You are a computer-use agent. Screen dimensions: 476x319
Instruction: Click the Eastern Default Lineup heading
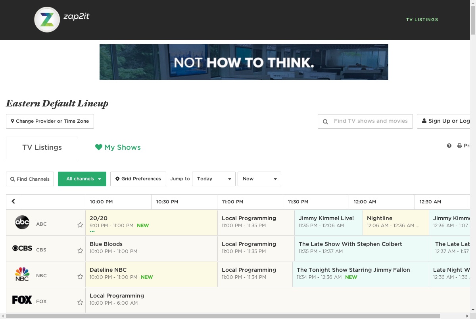coord(57,104)
